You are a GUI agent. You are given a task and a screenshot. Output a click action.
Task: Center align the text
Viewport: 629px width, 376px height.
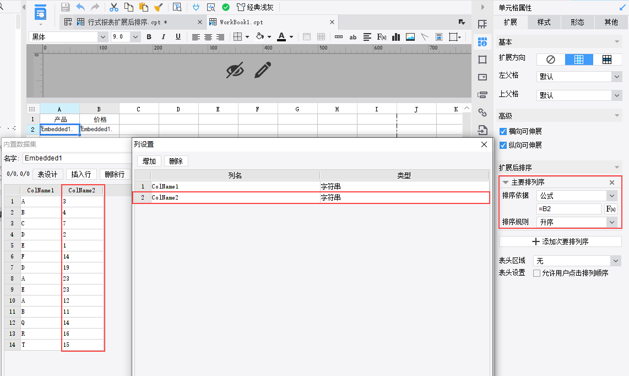[x=208, y=37]
